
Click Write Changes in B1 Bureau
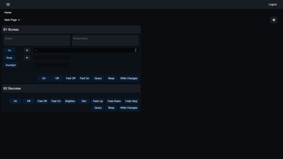pos(129,78)
